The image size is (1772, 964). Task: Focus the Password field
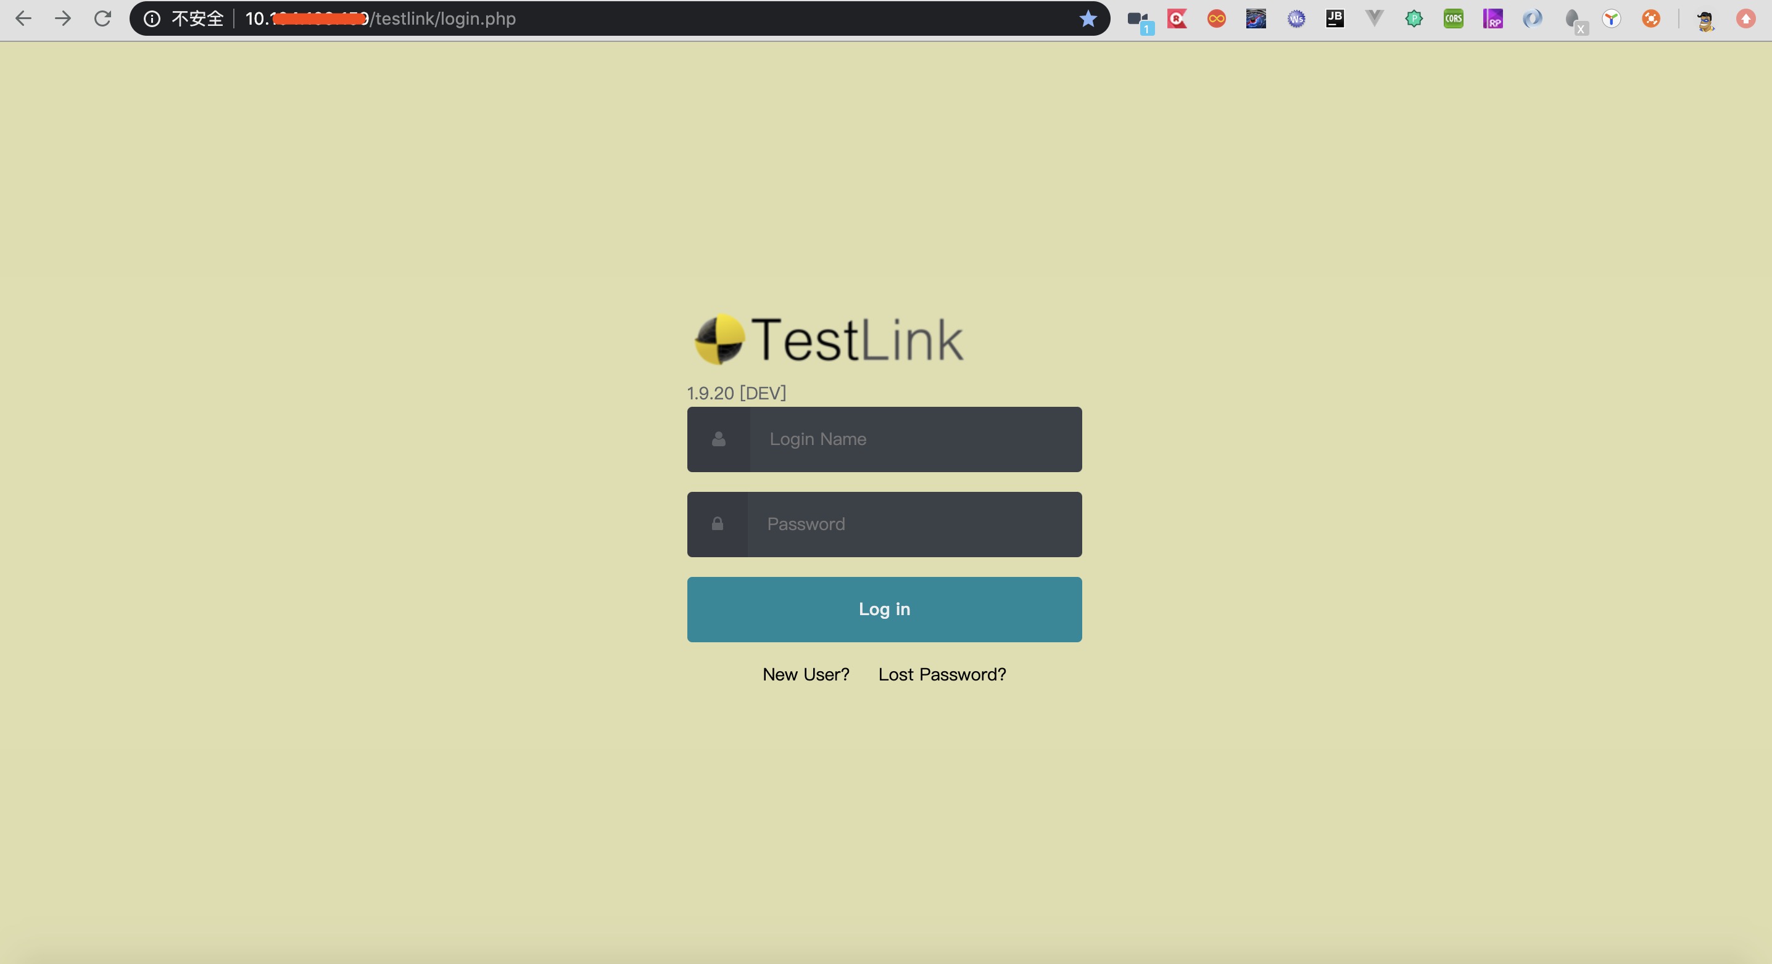coord(915,525)
